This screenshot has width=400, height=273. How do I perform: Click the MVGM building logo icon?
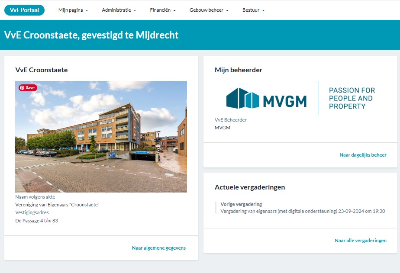point(242,98)
